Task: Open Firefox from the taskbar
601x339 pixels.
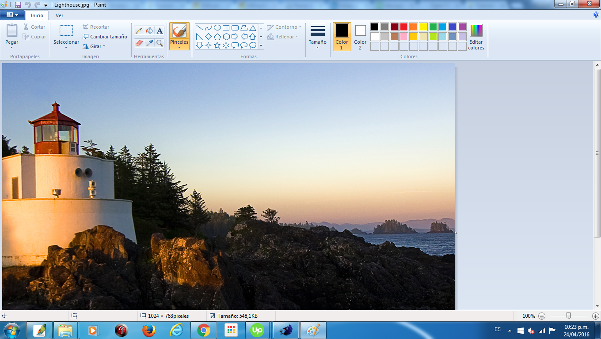Action: [x=149, y=330]
